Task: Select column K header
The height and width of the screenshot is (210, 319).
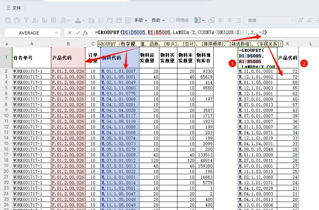Action: [x=288, y=44]
